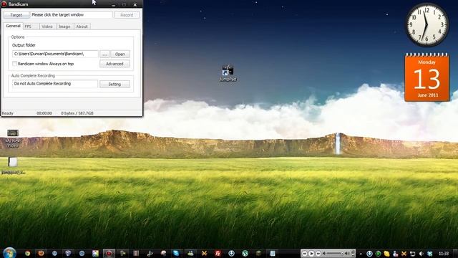Select the My New Video desktop icon
This screenshot has width=458, height=258.
[13, 138]
